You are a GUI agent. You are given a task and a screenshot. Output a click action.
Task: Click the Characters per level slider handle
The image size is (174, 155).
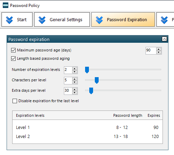[97, 80]
